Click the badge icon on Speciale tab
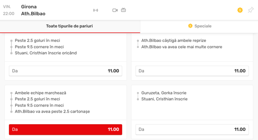 [190, 26]
